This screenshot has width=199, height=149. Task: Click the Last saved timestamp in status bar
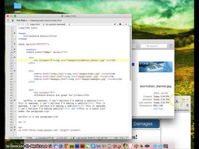(92, 138)
